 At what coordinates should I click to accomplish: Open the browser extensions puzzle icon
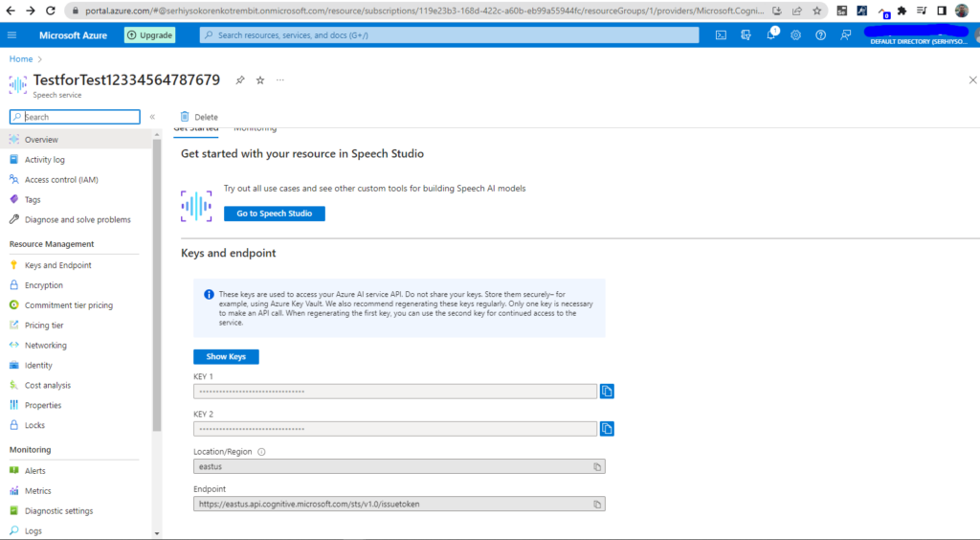[x=902, y=11]
